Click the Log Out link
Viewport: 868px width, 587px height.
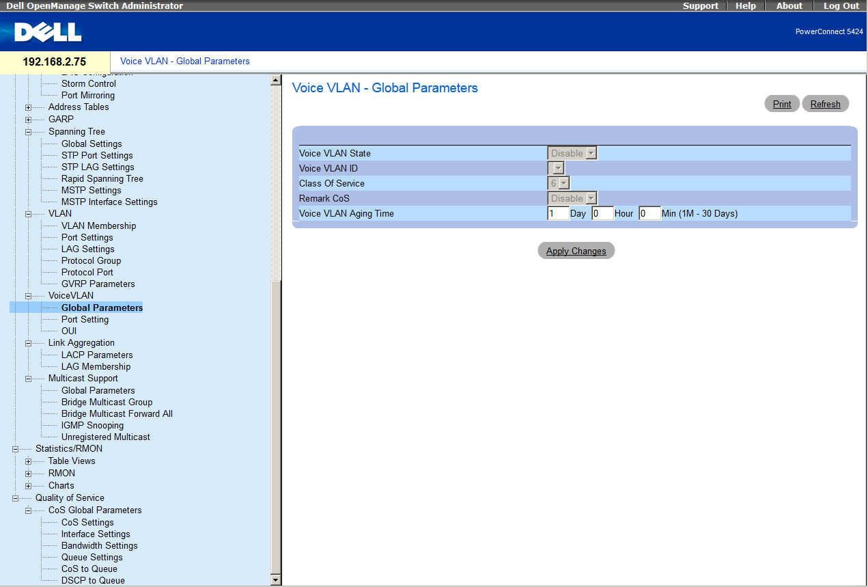point(841,5)
